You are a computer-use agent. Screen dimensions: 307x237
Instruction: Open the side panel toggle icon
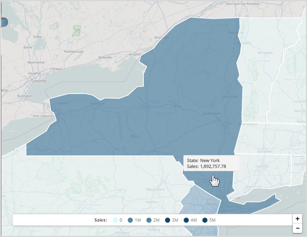coord(4,22)
